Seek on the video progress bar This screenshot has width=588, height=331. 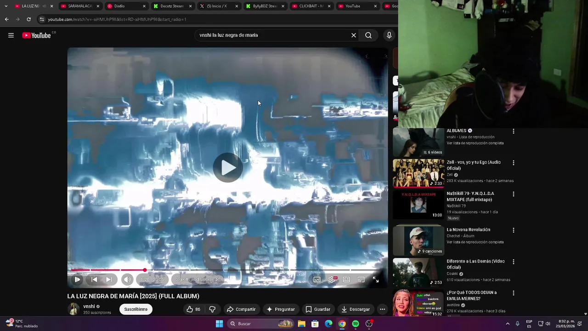[227, 270]
